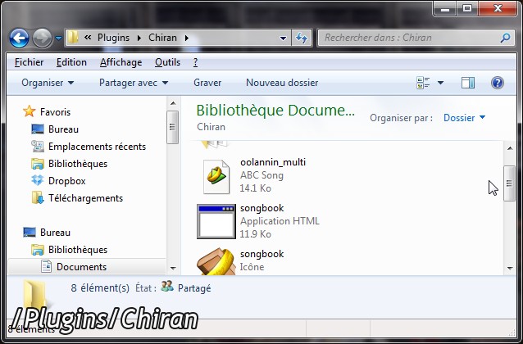Select the oolannin_multi file name
523x344 pixels.
click(x=273, y=162)
